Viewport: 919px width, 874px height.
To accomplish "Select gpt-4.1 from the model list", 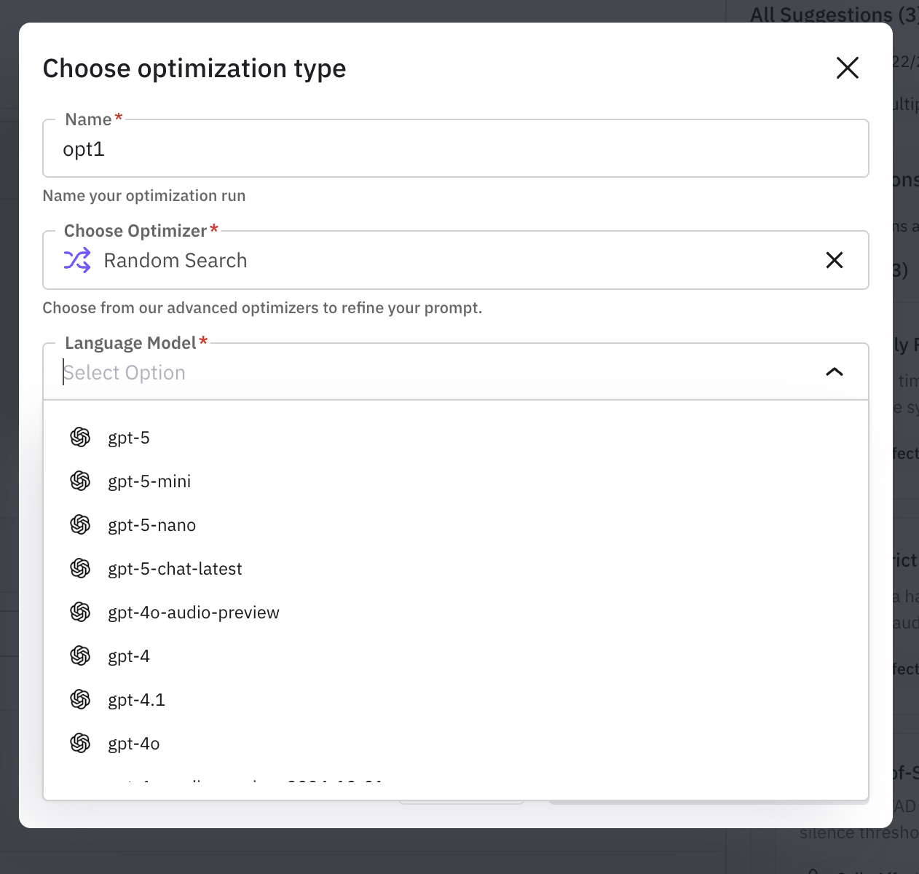I will pyautogui.click(x=137, y=699).
